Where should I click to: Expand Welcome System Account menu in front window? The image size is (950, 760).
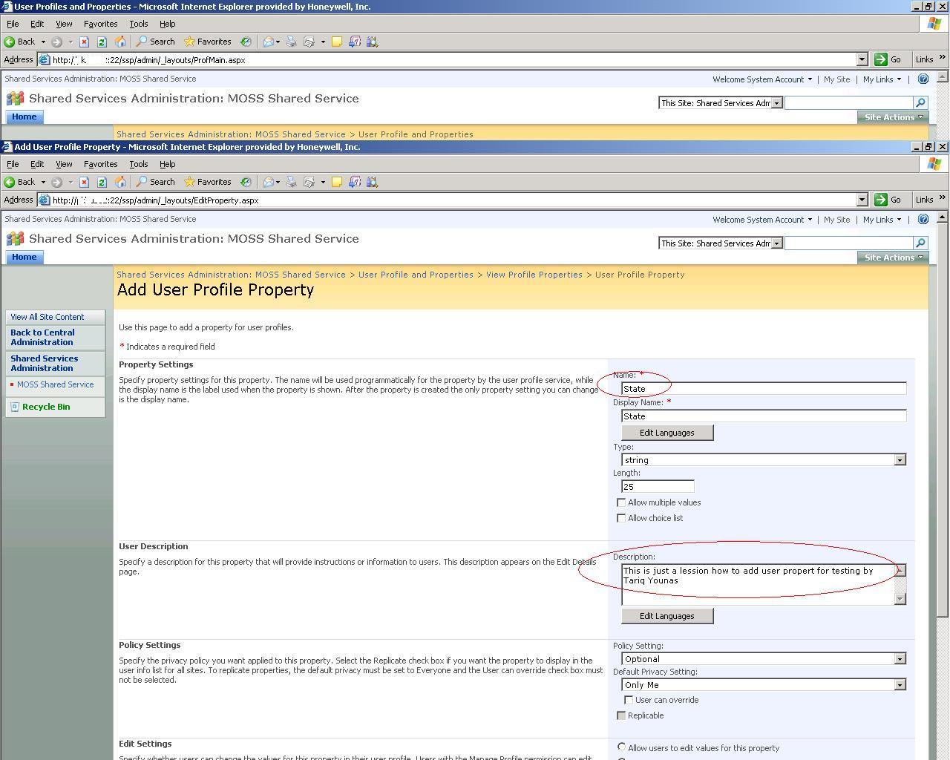click(x=761, y=220)
